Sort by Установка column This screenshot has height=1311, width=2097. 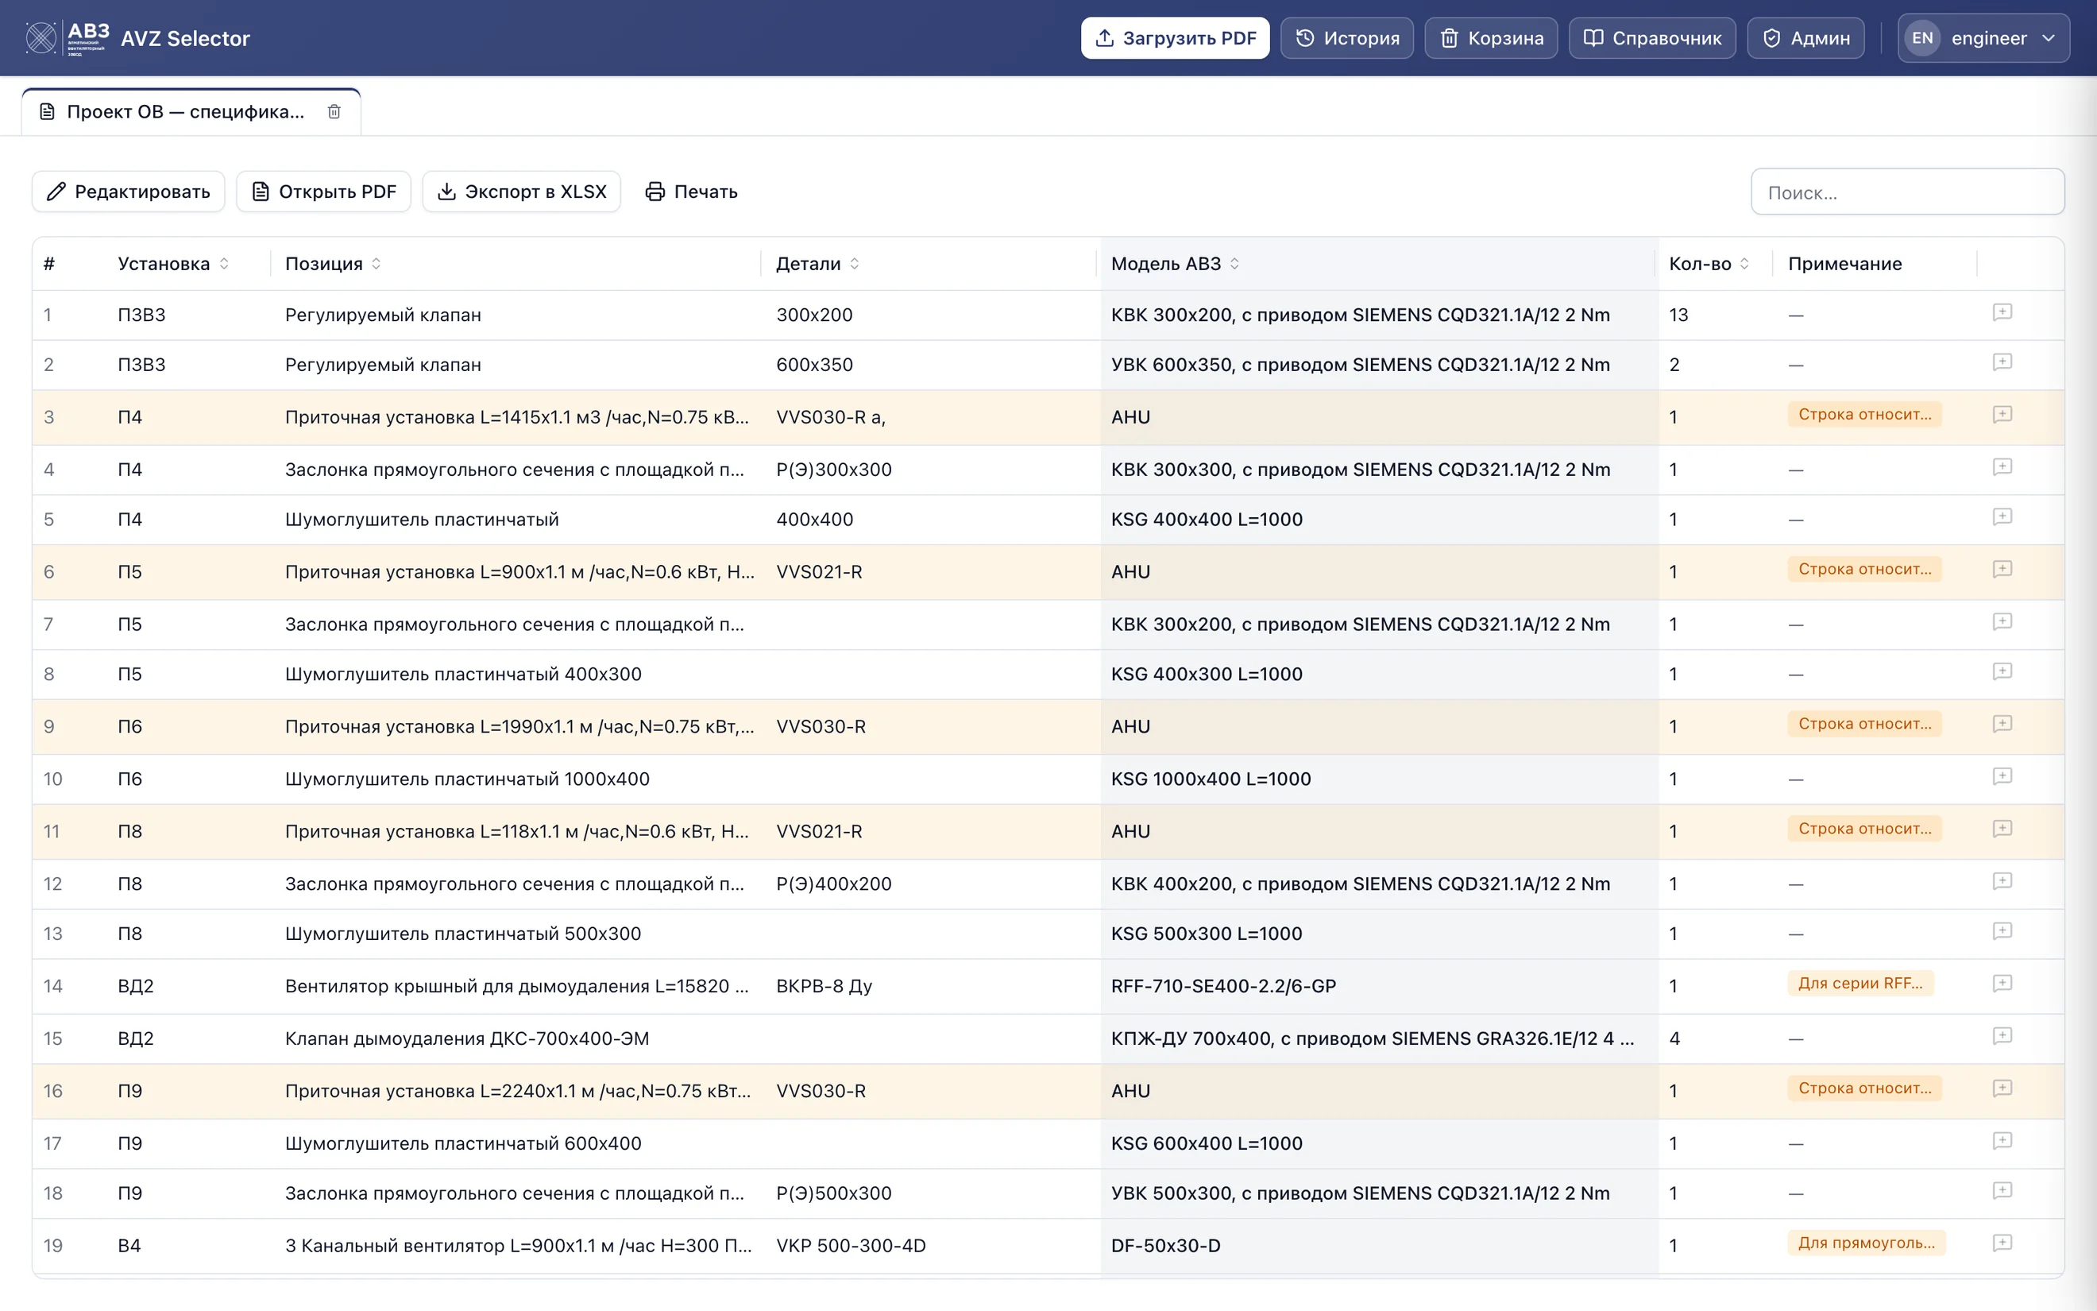click(x=225, y=264)
